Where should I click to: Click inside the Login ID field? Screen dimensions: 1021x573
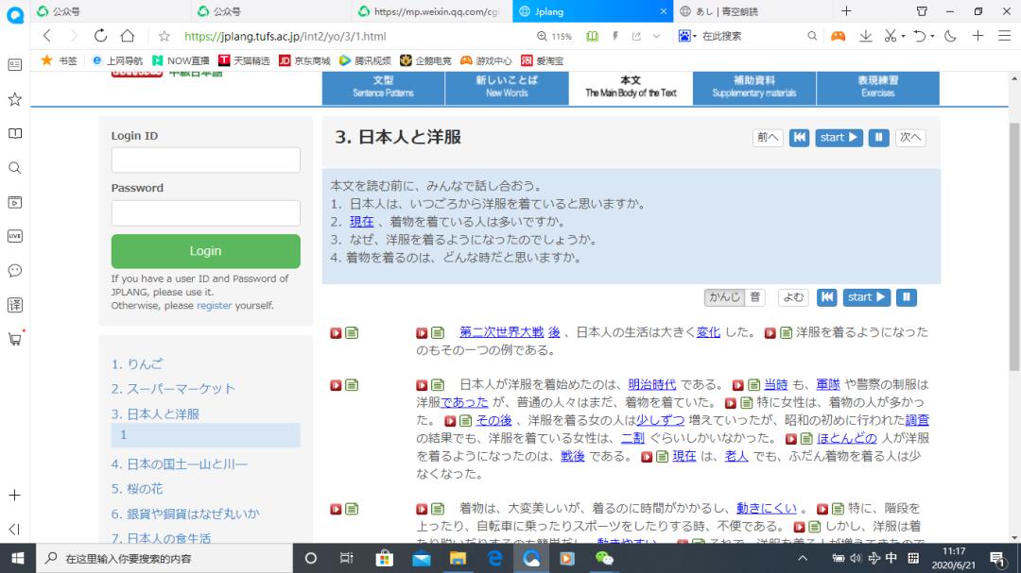(x=205, y=159)
